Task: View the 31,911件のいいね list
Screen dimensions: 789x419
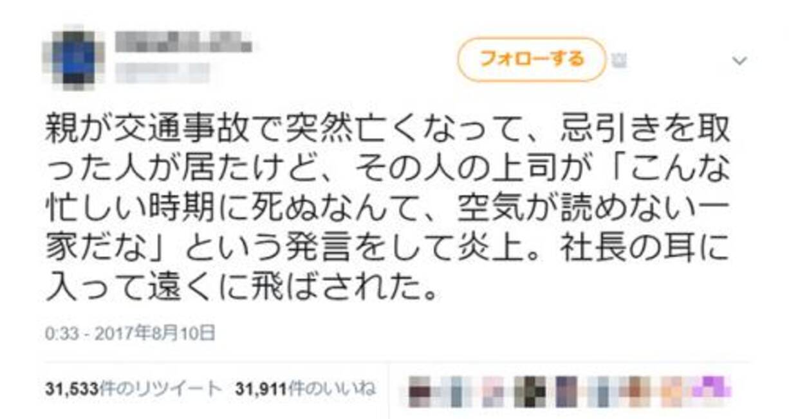Action: tap(306, 389)
